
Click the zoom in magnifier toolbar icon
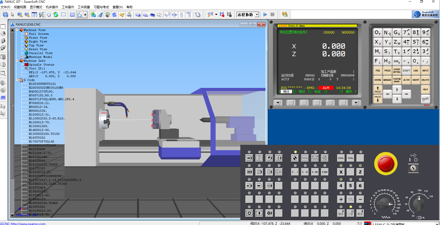pyautogui.click(x=20, y=15)
